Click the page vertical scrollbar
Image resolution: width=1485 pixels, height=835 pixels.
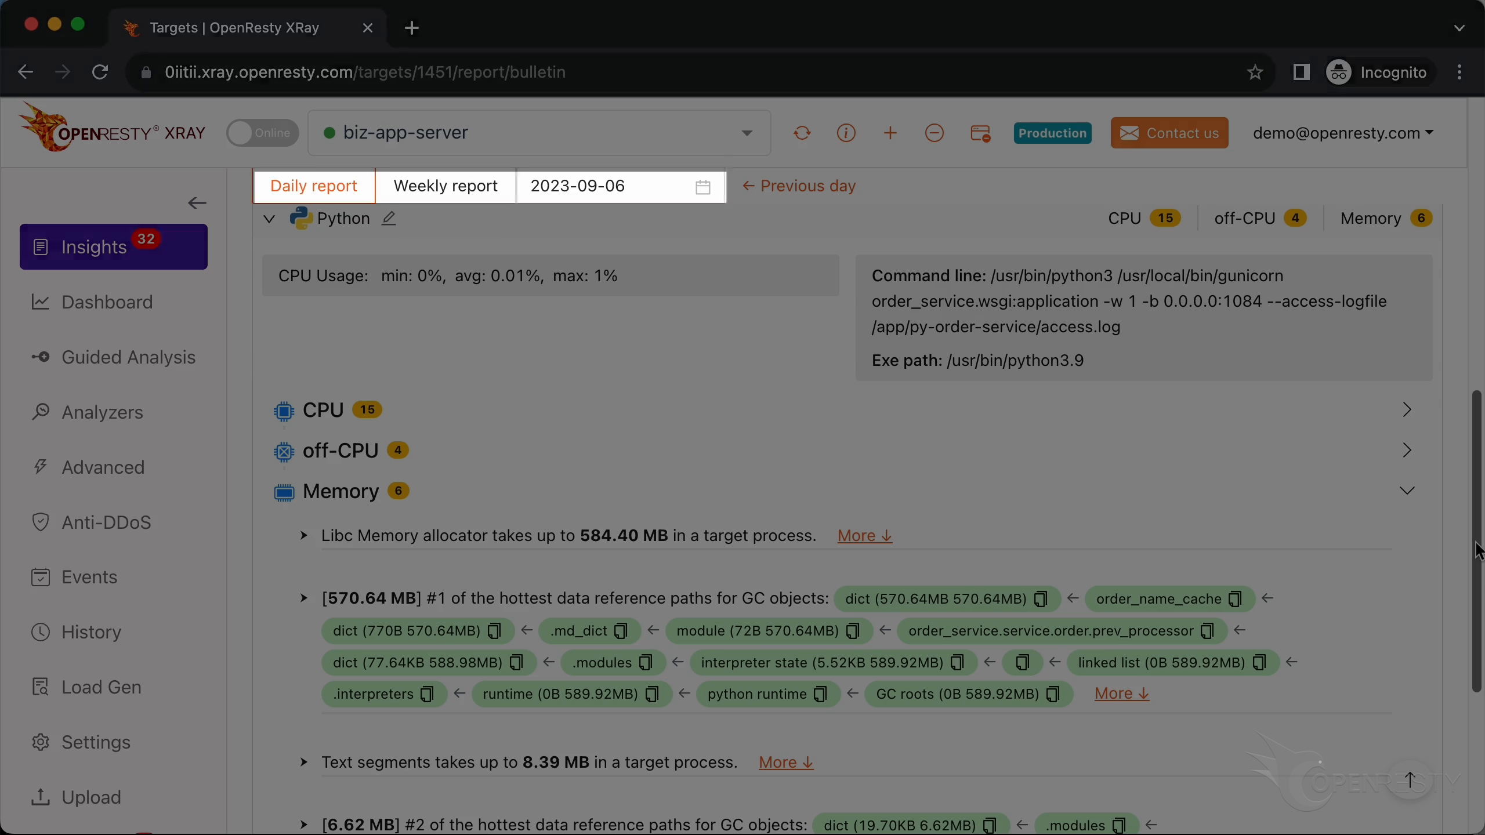tap(1477, 541)
